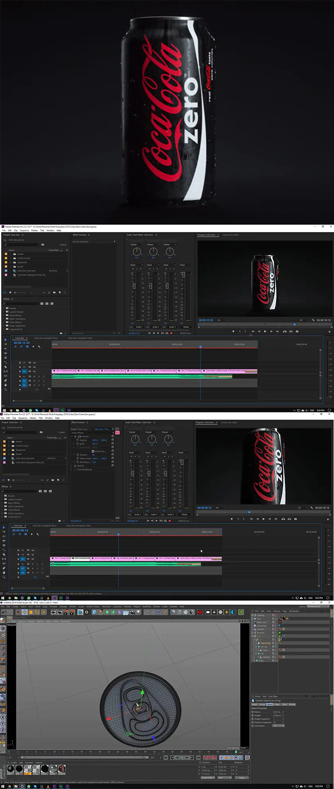Select the Scale tool in Cinema 4D's toolbar
The height and width of the screenshot is (789, 334).
click(x=31, y=612)
